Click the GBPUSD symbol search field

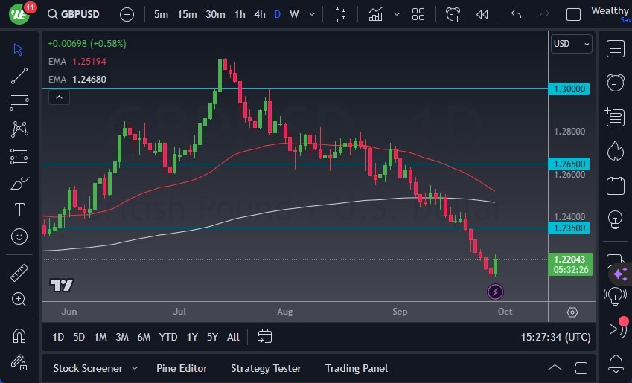click(x=73, y=14)
